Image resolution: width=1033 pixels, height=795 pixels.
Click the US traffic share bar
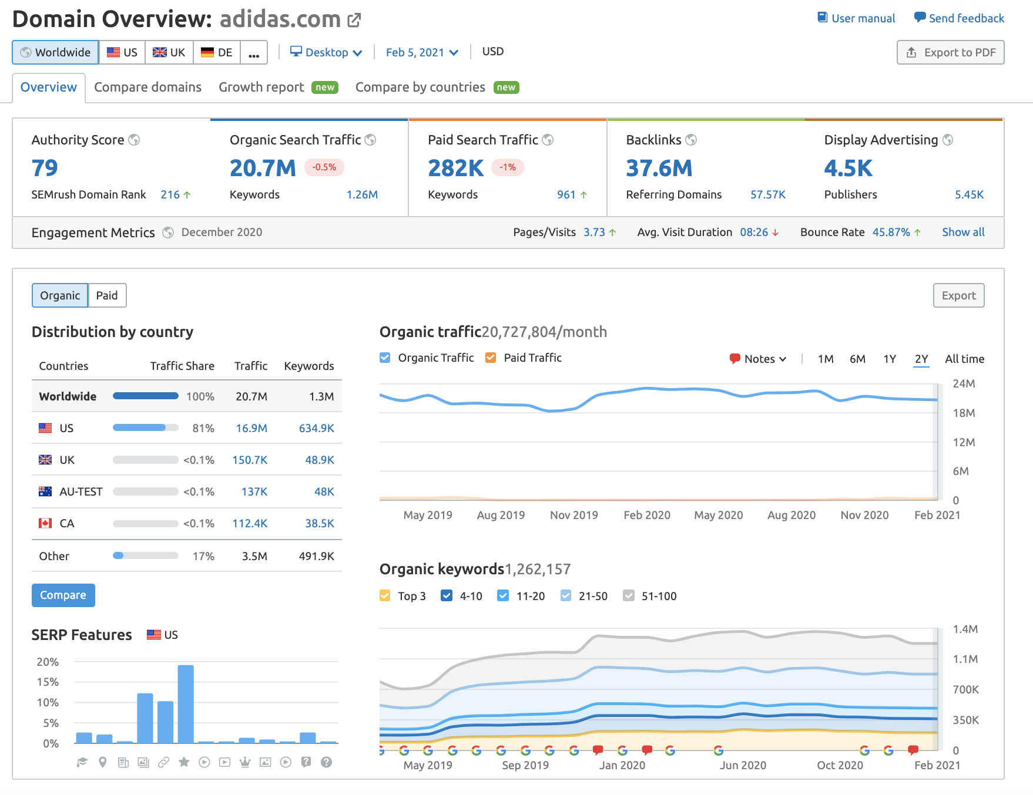pos(145,428)
